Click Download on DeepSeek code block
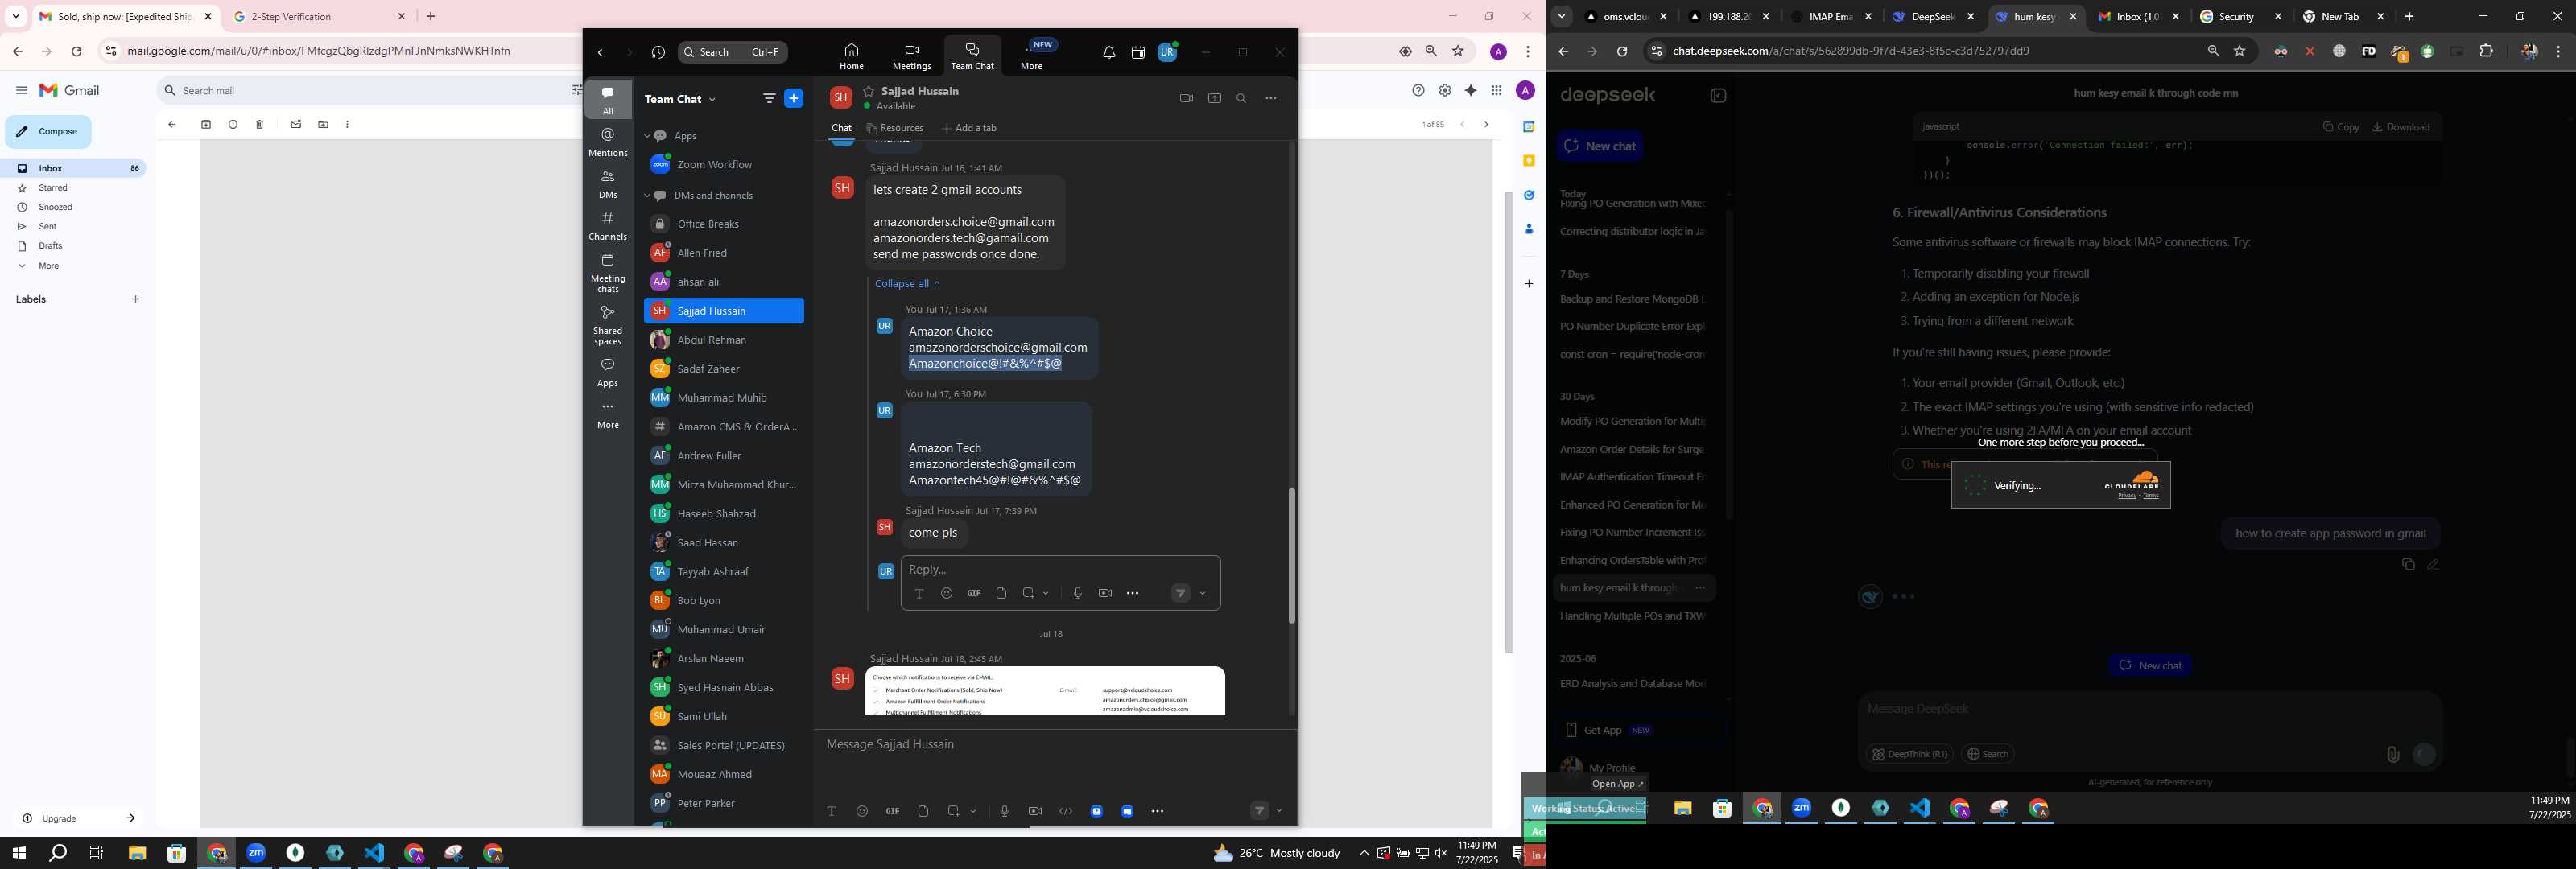Image resolution: width=2576 pixels, height=869 pixels. [x=2401, y=127]
